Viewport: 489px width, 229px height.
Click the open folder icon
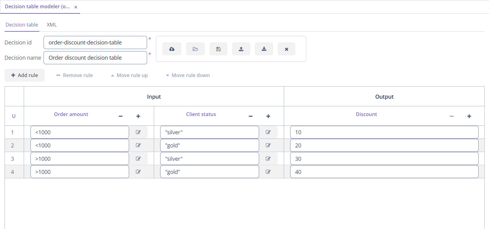coord(195,49)
